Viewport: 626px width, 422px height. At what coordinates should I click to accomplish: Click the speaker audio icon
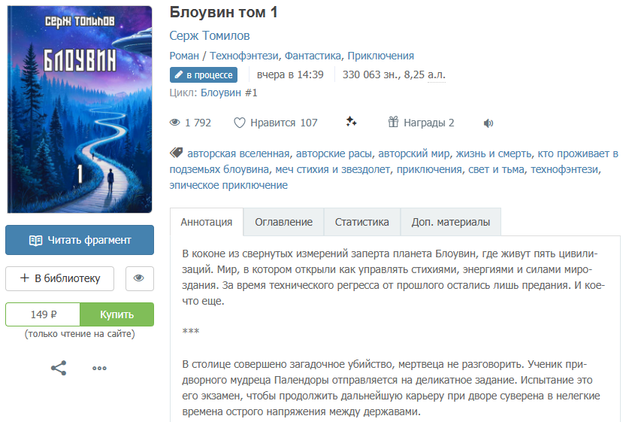click(x=488, y=123)
